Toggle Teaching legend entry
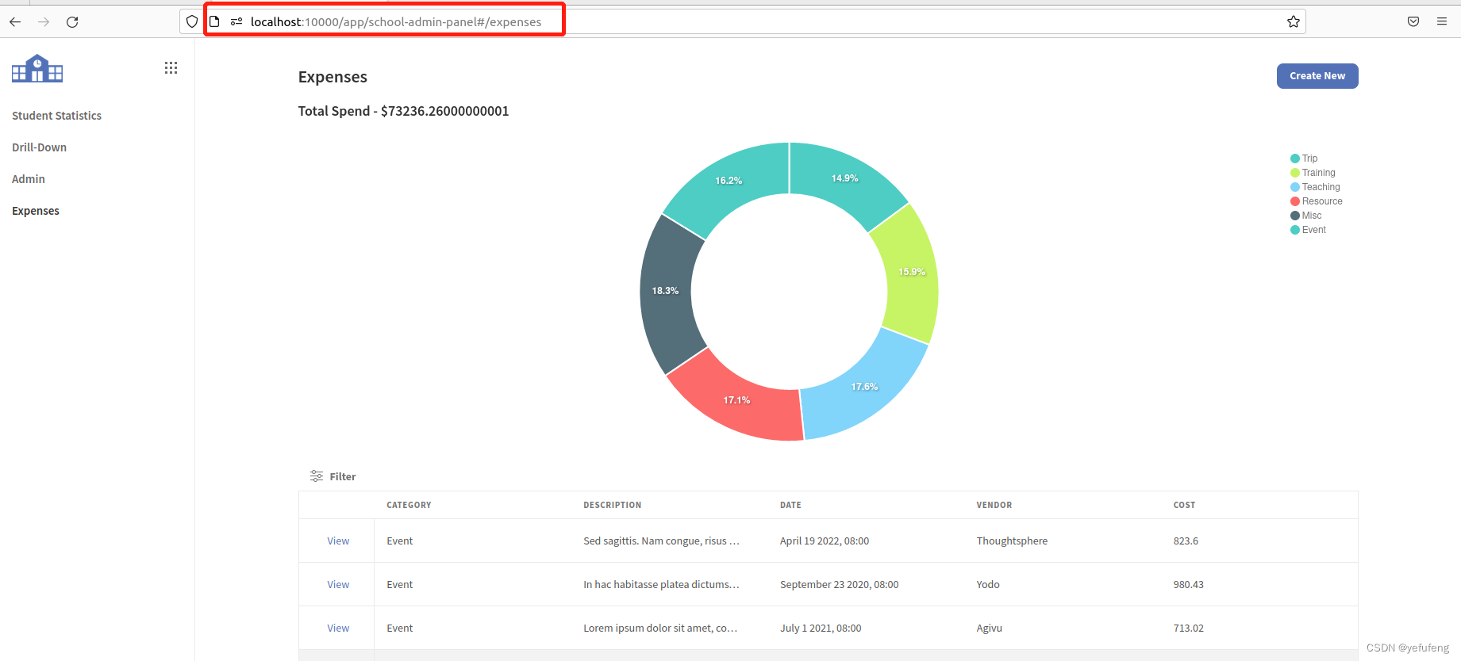This screenshot has width=1461, height=661. pos(1315,187)
